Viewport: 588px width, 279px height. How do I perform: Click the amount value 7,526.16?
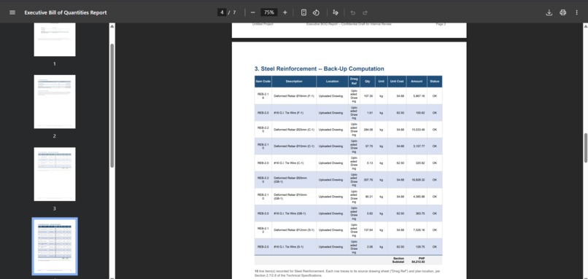click(x=419, y=230)
